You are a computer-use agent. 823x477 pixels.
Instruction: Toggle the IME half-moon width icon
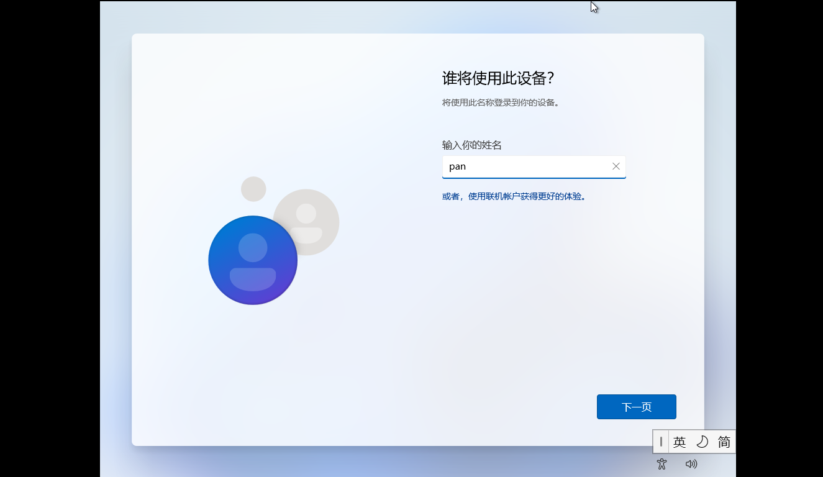click(x=702, y=442)
